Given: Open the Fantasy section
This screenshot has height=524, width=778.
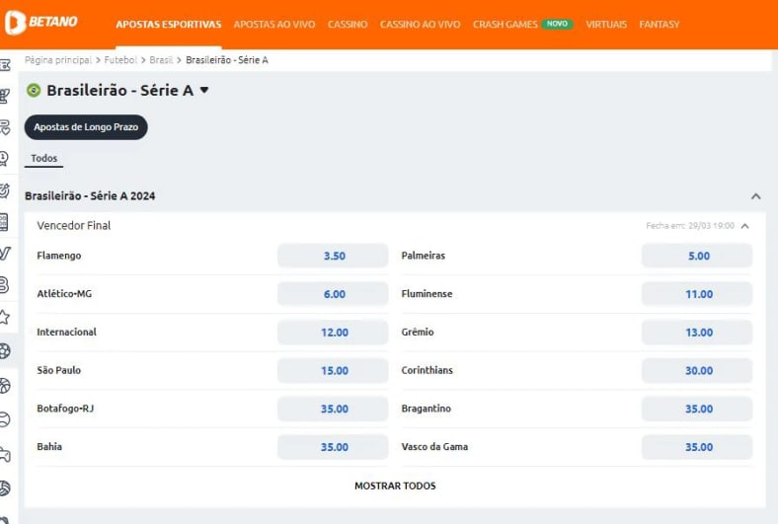Looking at the screenshot, I should pos(660,25).
